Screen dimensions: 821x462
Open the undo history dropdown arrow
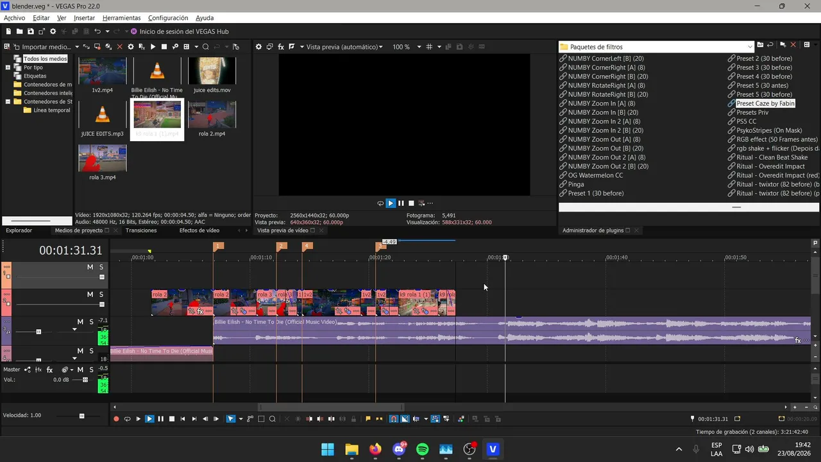106,31
